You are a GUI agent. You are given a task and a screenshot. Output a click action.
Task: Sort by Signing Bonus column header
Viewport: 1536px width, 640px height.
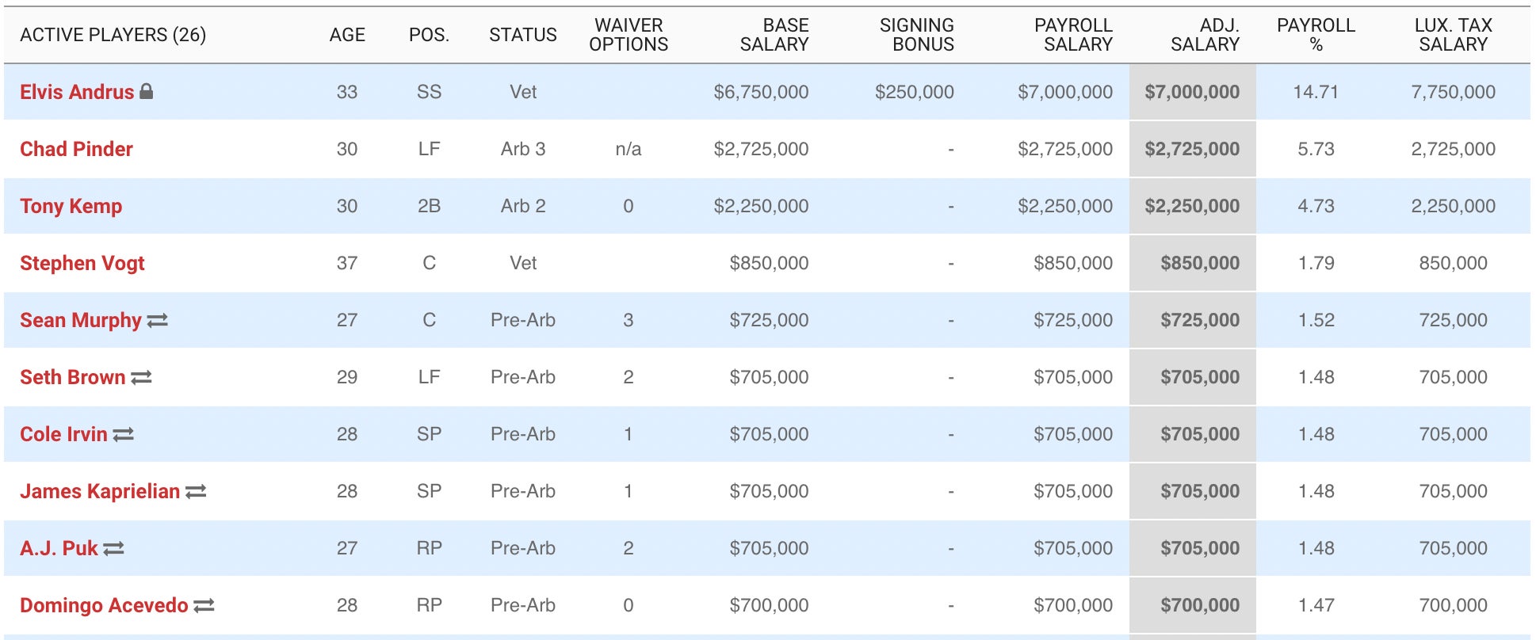(917, 35)
